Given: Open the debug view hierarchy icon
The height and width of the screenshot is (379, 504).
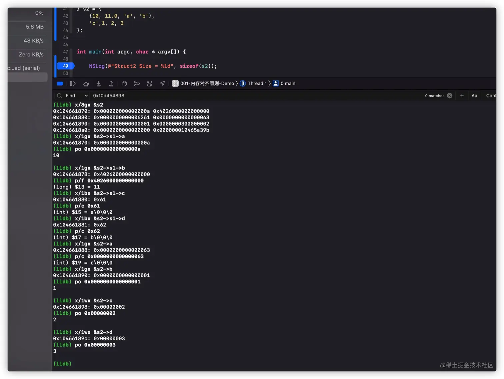Looking at the screenshot, I should pyautogui.click(x=124, y=84).
